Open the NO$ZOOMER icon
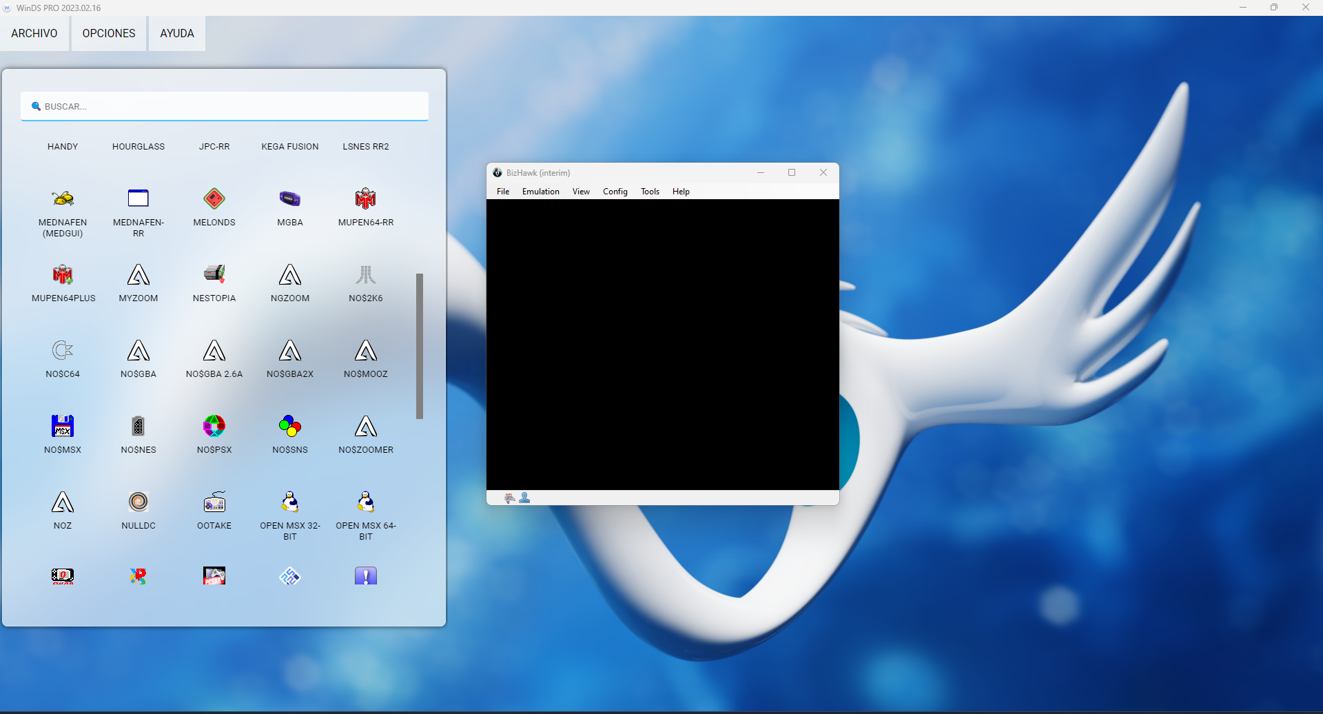 (366, 426)
